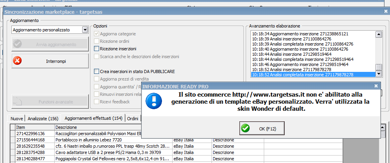
Task: Click the Funzioni avanzate button
Action: coord(50,102)
